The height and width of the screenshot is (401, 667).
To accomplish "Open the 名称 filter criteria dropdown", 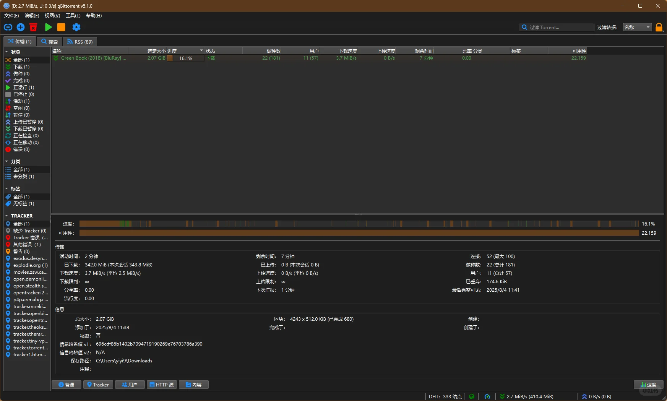I will (x=637, y=27).
